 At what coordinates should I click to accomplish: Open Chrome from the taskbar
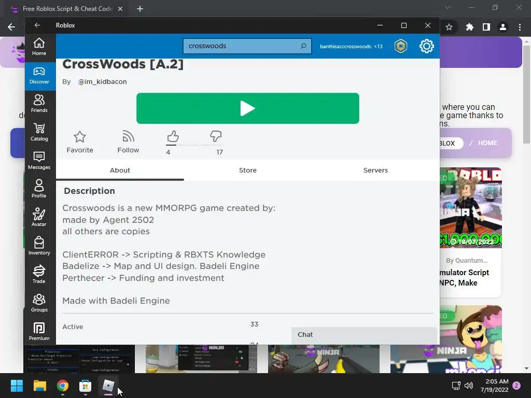63,386
